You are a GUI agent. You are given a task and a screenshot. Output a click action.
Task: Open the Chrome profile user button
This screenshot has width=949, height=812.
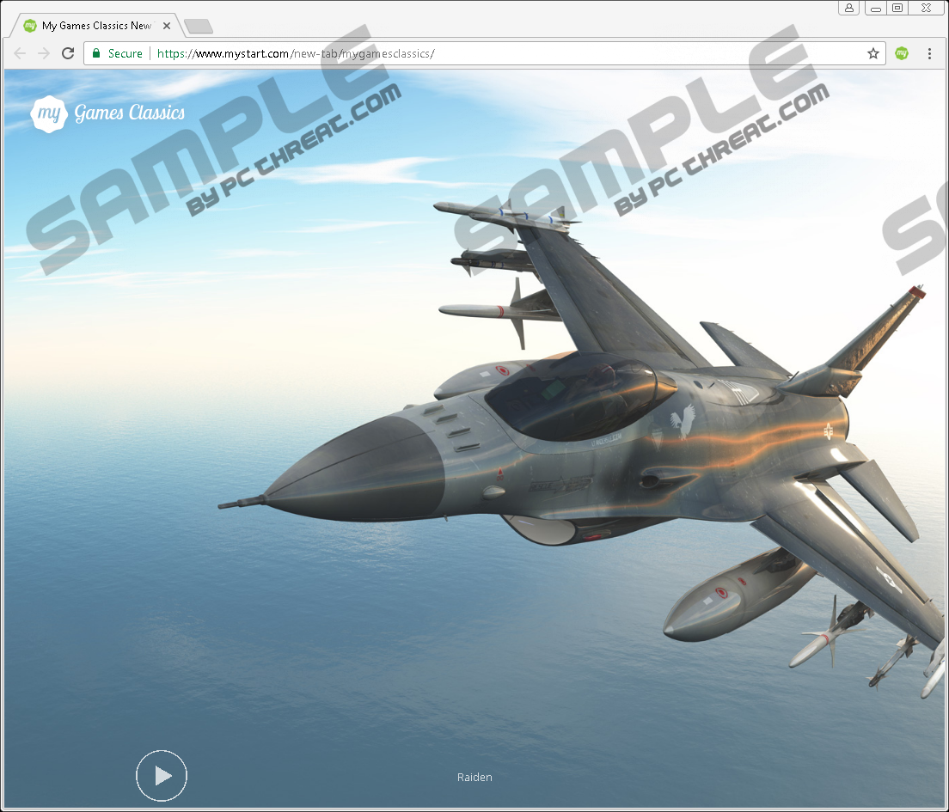(849, 8)
